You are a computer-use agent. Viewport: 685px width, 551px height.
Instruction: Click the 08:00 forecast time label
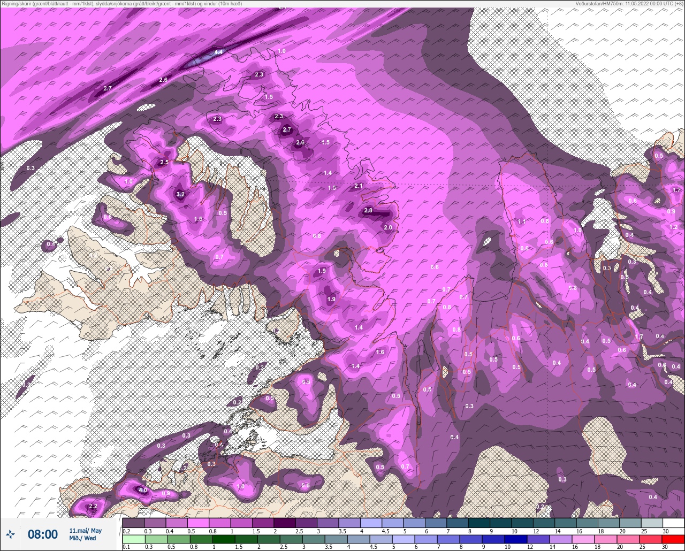coord(42,534)
